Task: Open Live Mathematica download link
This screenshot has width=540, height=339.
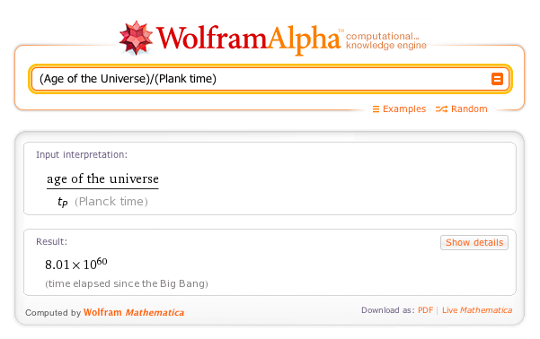Action: (477, 310)
